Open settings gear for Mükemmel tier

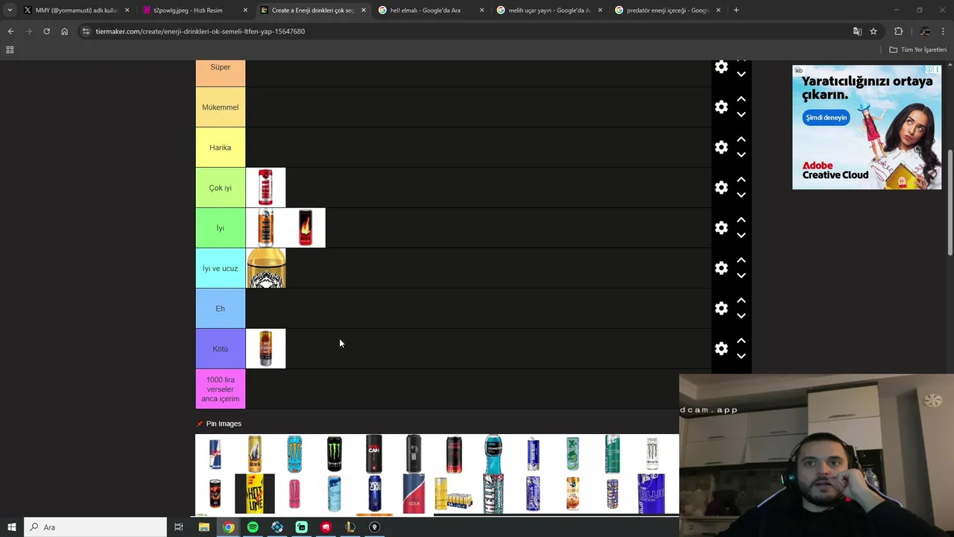pos(721,107)
